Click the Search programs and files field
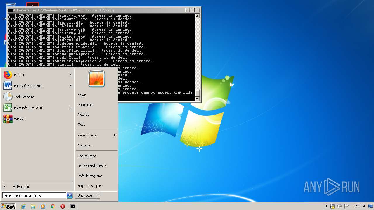Image resolution: width=374 pixels, height=210 pixels. (x=34, y=196)
